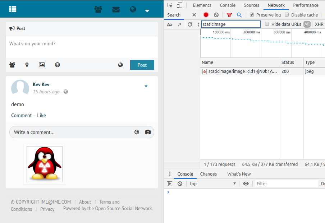
Task: Open the Kev Kev profile name link
Action: coord(41,84)
